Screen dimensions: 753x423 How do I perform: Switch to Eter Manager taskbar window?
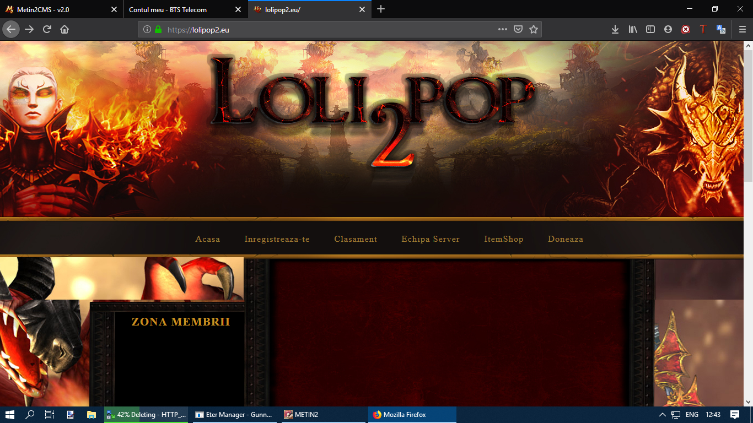pyautogui.click(x=235, y=415)
